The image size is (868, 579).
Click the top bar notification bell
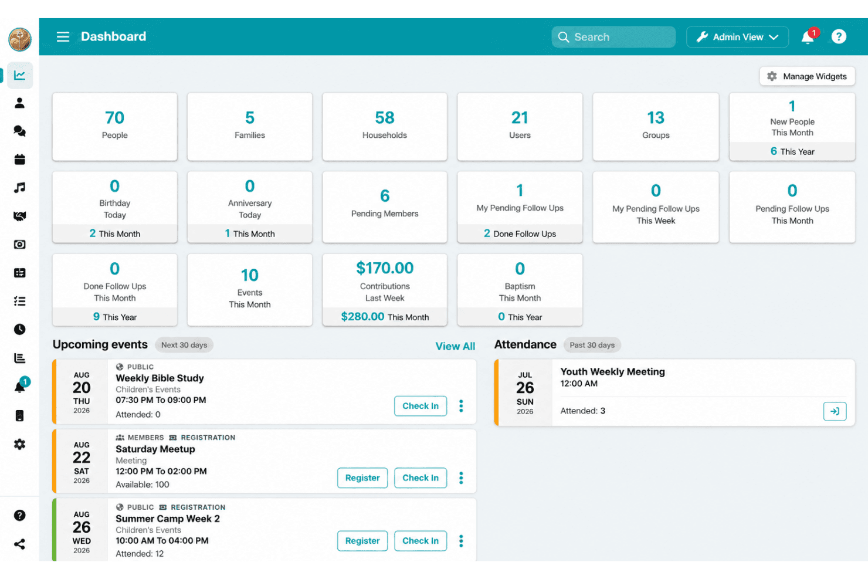click(x=809, y=36)
